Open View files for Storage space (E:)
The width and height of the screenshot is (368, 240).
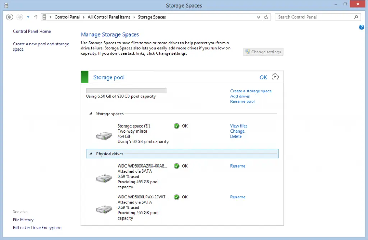[x=239, y=126]
